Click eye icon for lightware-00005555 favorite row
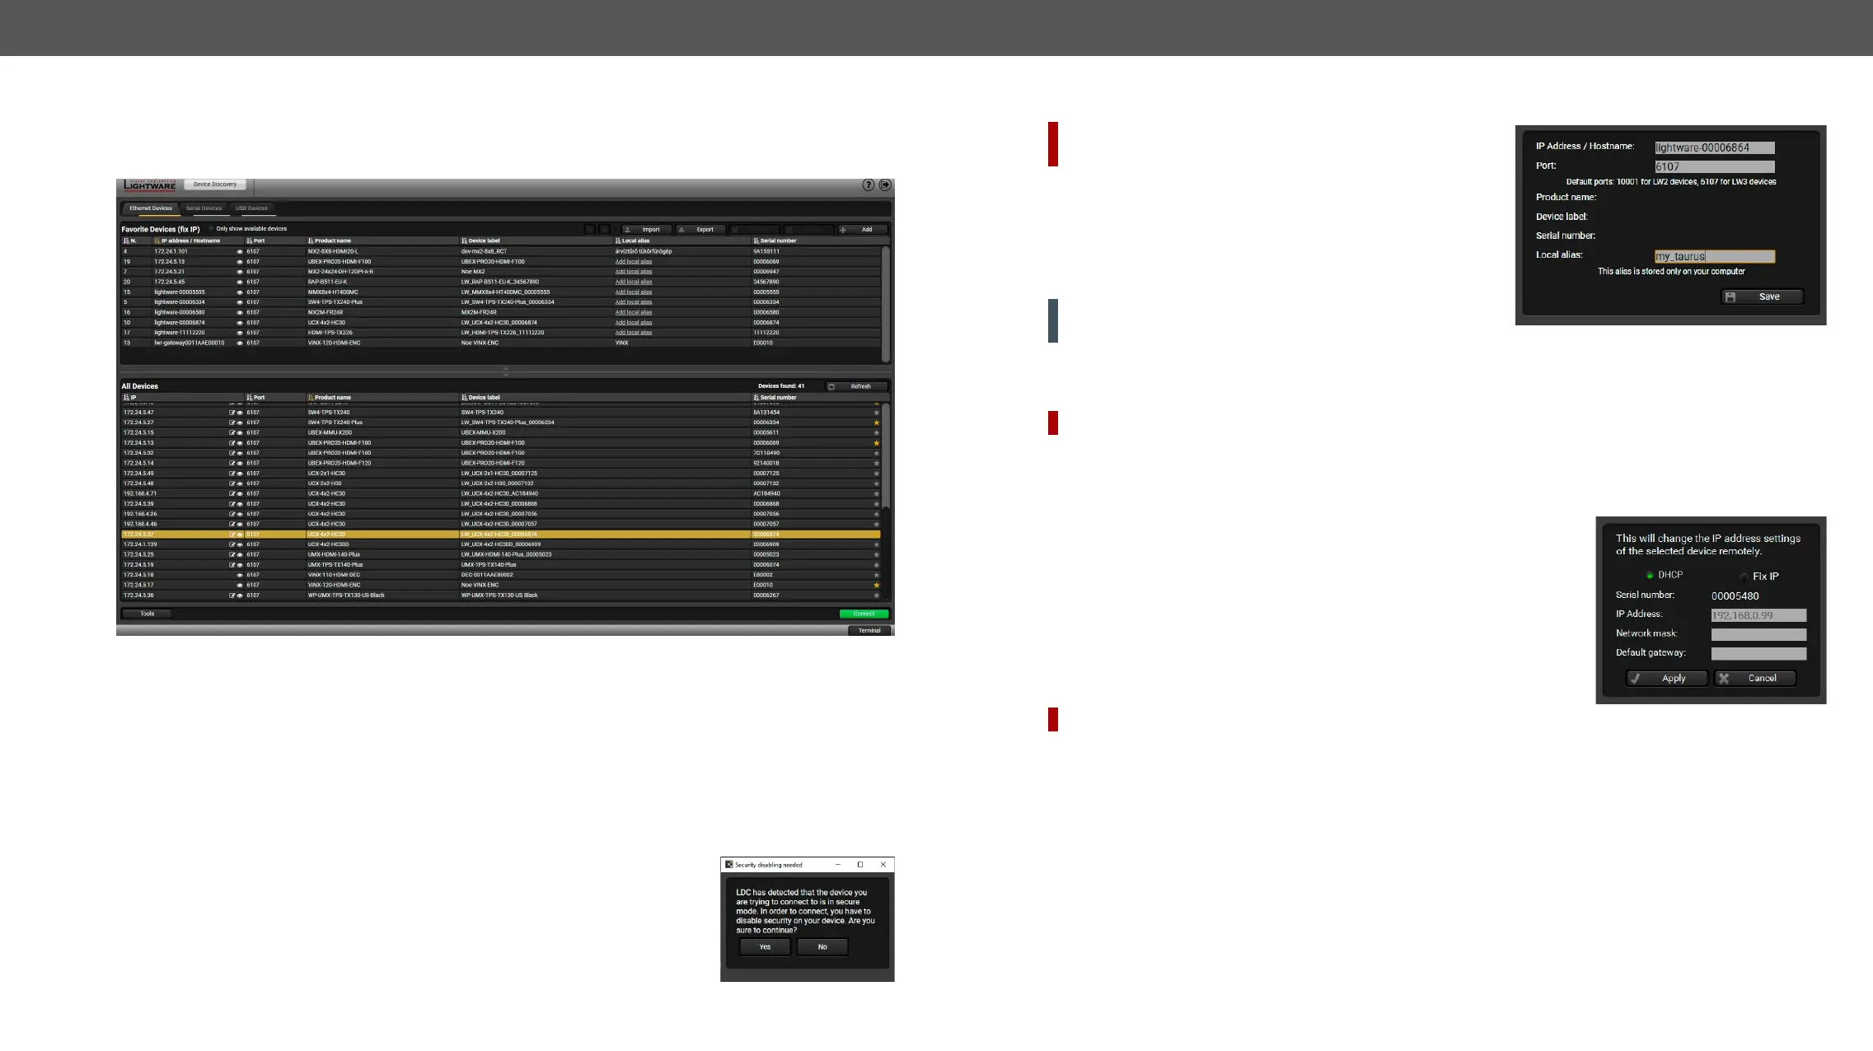 coord(240,292)
